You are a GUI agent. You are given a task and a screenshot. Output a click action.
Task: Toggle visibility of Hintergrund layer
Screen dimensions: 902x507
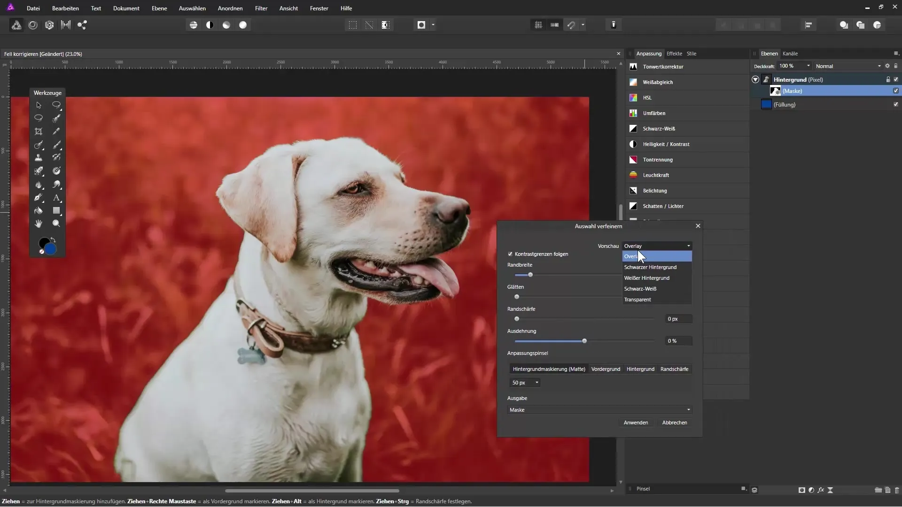[x=896, y=79]
